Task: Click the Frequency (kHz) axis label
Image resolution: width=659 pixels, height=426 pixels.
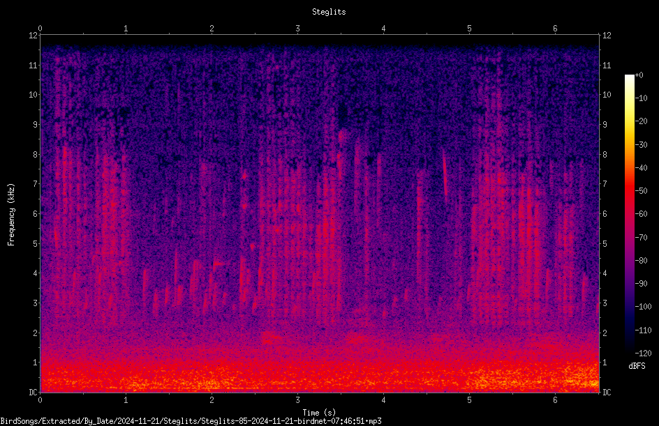Action: [11, 215]
